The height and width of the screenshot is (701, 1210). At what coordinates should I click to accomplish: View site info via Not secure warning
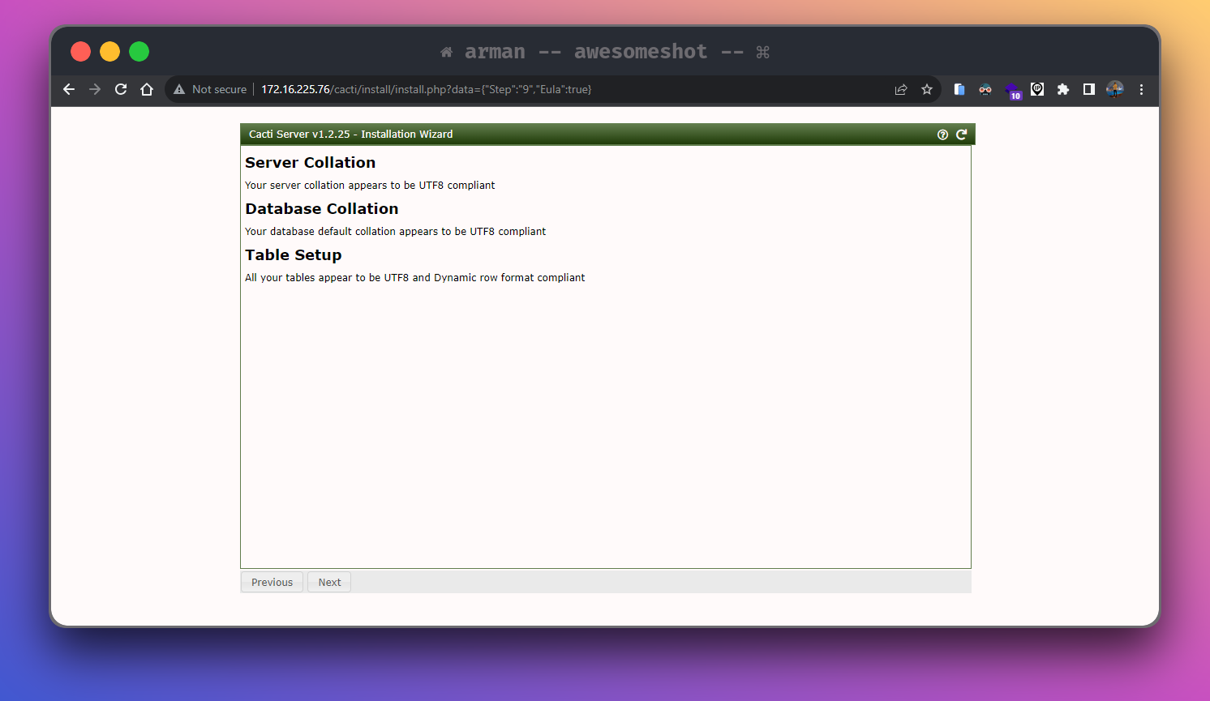coord(210,89)
